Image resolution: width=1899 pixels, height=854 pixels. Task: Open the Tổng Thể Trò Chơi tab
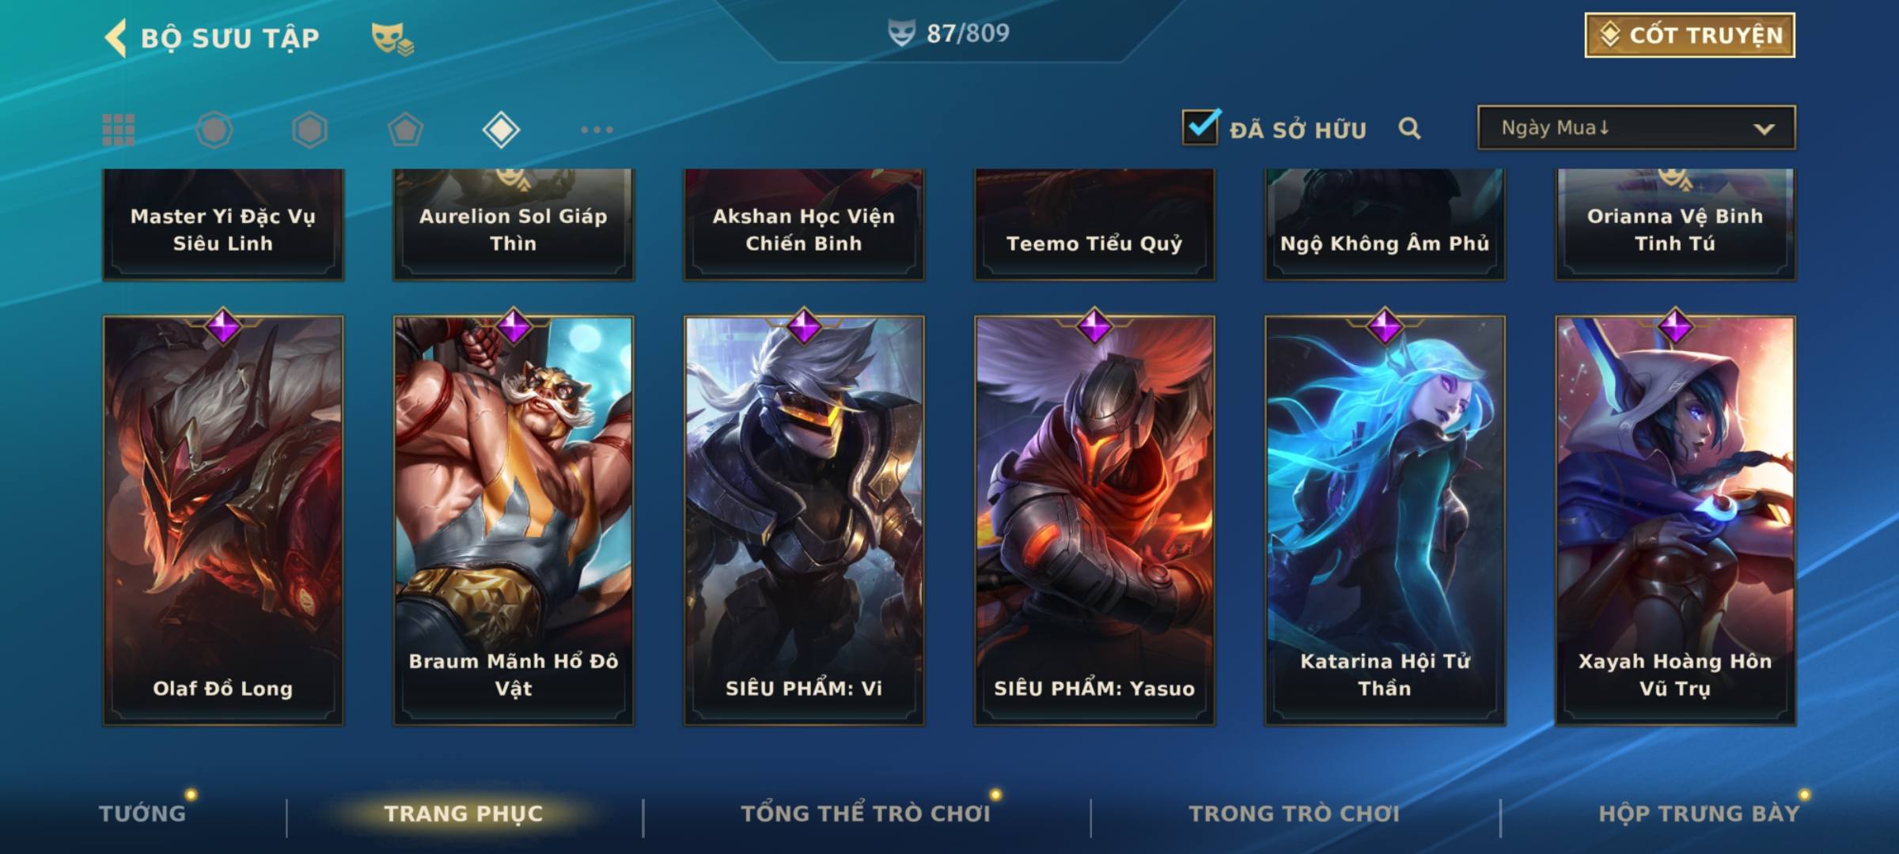[866, 813]
